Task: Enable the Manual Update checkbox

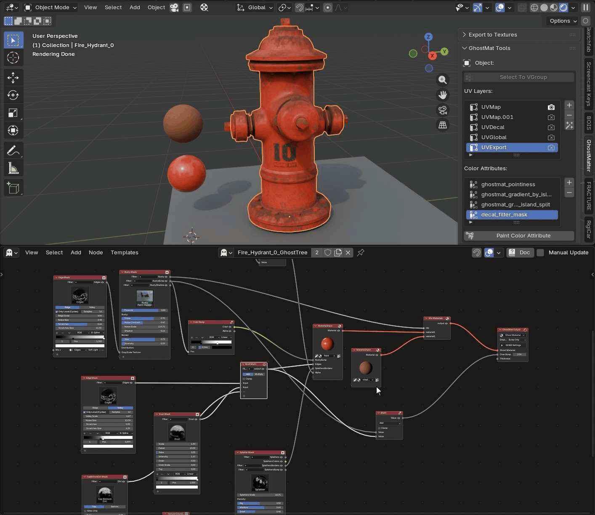Action: click(541, 253)
